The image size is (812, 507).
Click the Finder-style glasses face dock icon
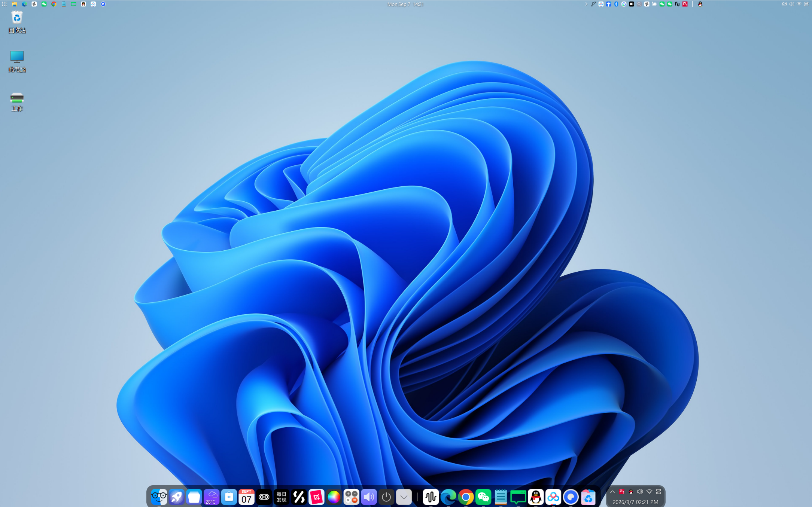(x=159, y=497)
